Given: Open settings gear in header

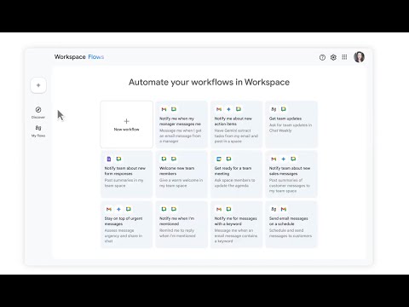Looking at the screenshot, I should pyautogui.click(x=333, y=57).
